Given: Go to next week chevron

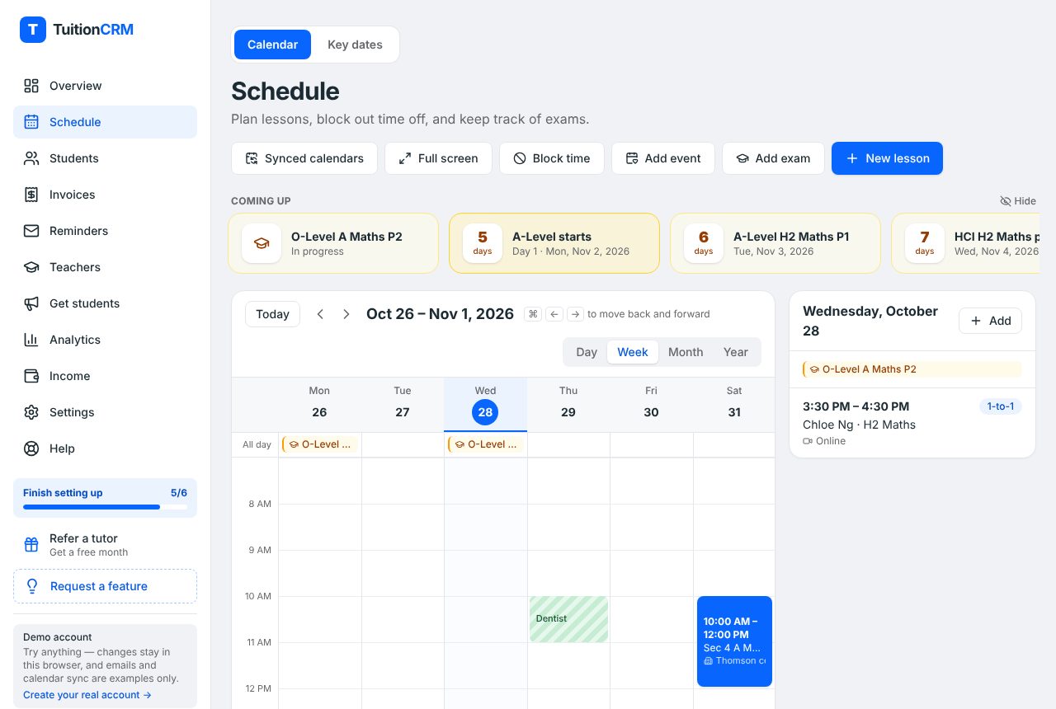Looking at the screenshot, I should click(346, 314).
